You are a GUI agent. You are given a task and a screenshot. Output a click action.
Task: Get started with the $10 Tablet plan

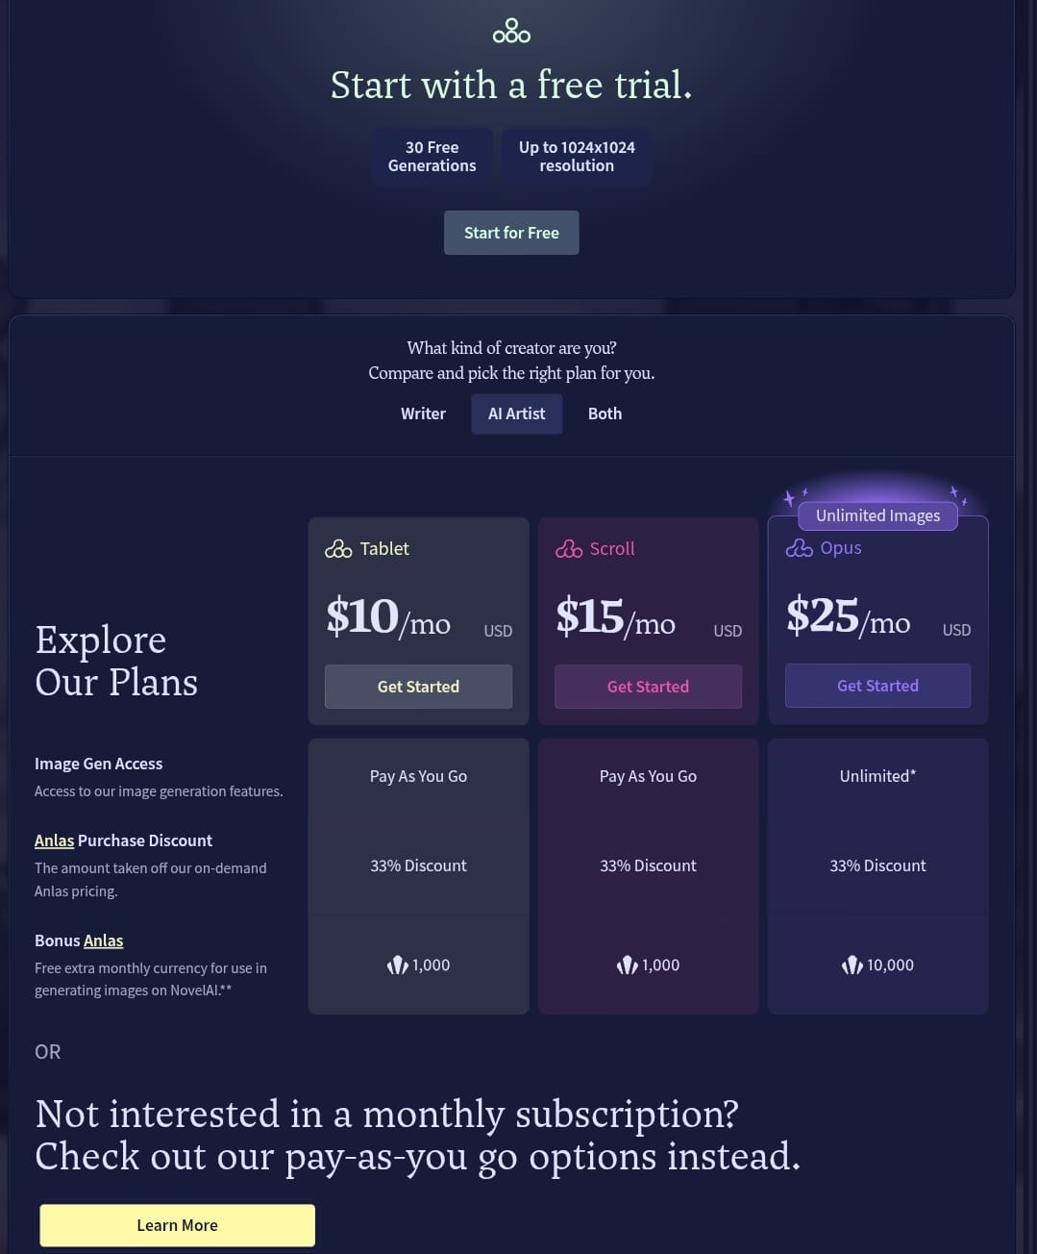418,687
